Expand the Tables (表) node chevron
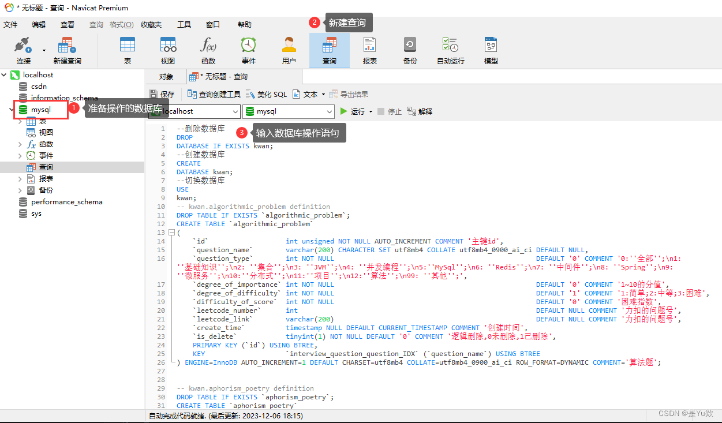This screenshot has width=722, height=423. [x=20, y=121]
